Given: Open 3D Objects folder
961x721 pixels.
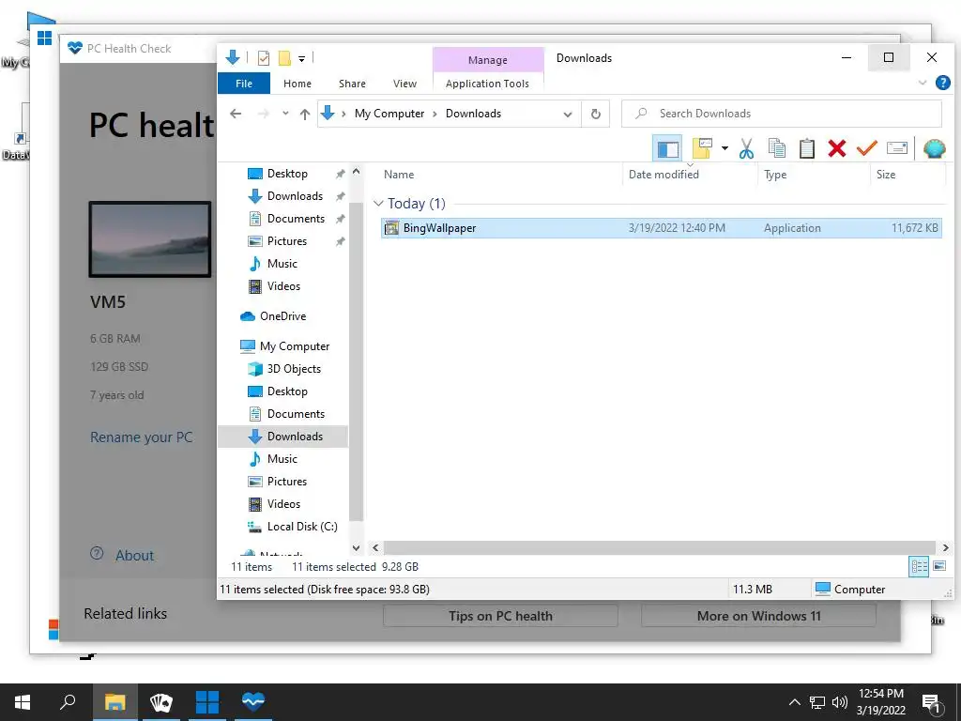Looking at the screenshot, I should click(294, 369).
